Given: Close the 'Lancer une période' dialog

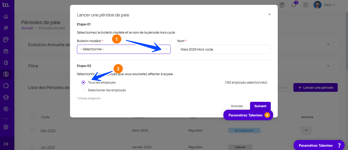Looking at the screenshot, I should point(270,15).
